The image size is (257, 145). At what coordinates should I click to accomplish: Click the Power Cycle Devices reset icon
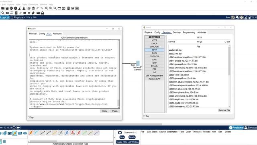[14, 128]
